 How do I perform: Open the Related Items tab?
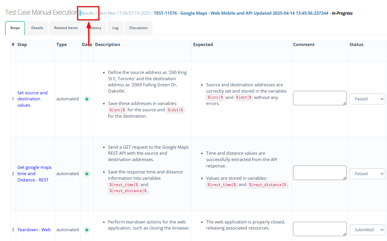click(66, 28)
